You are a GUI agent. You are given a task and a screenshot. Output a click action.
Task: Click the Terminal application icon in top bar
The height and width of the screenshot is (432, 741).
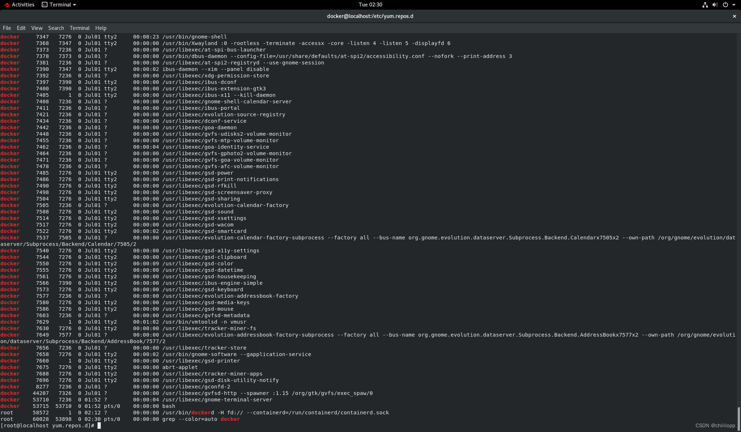(44, 5)
